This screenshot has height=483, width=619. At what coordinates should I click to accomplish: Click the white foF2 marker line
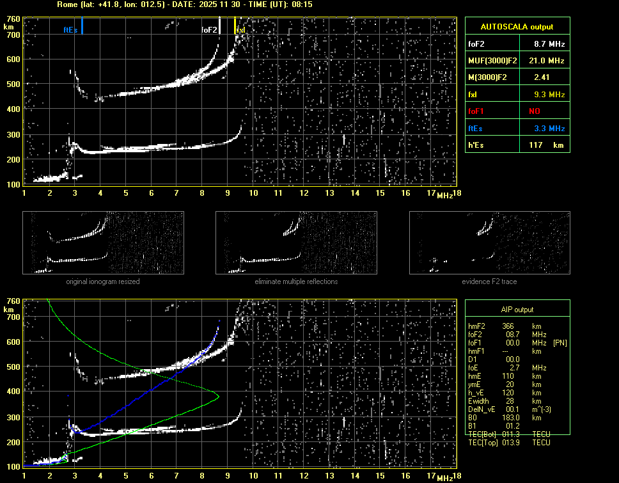[219, 26]
